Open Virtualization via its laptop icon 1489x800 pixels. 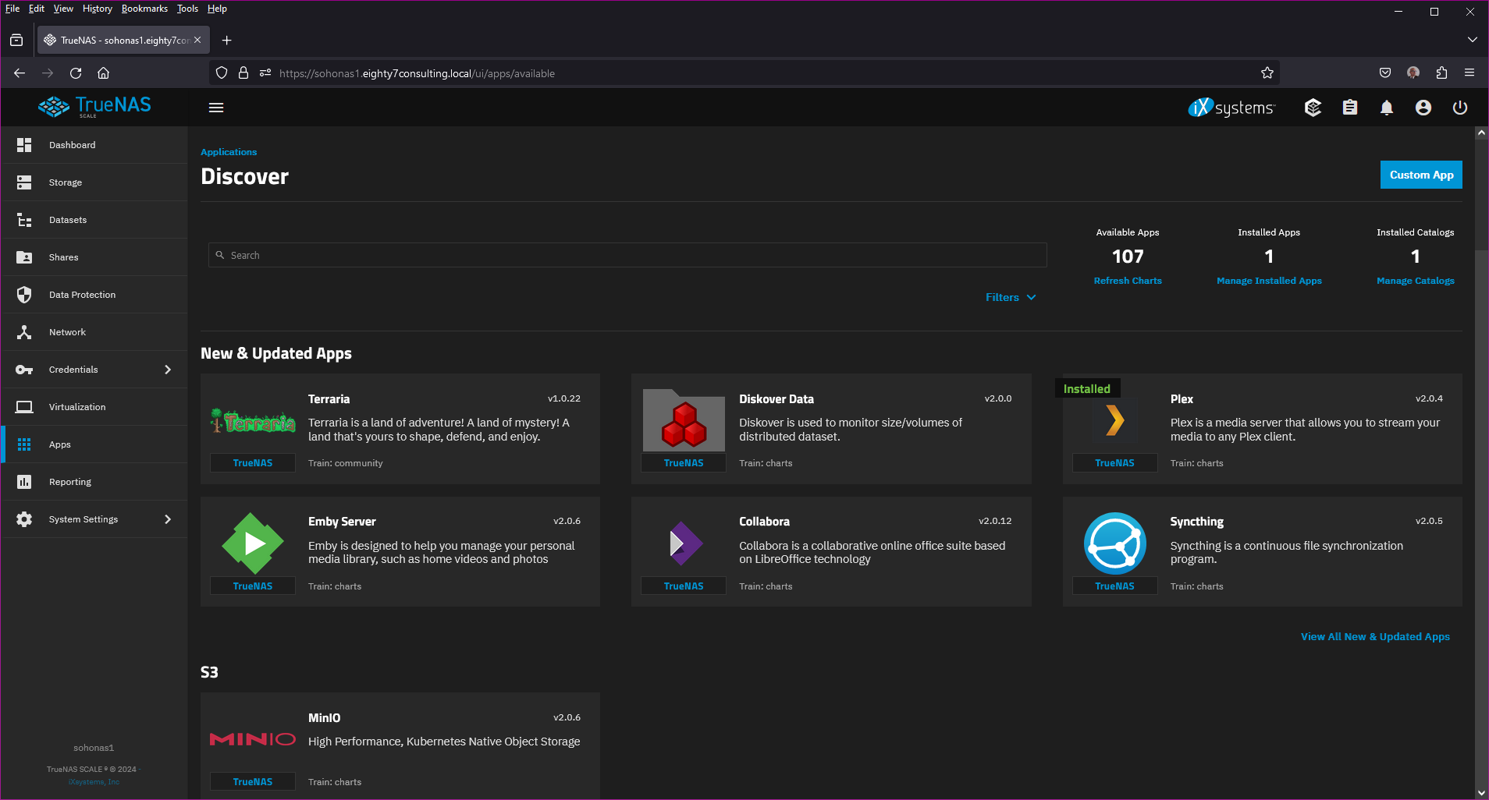click(24, 407)
